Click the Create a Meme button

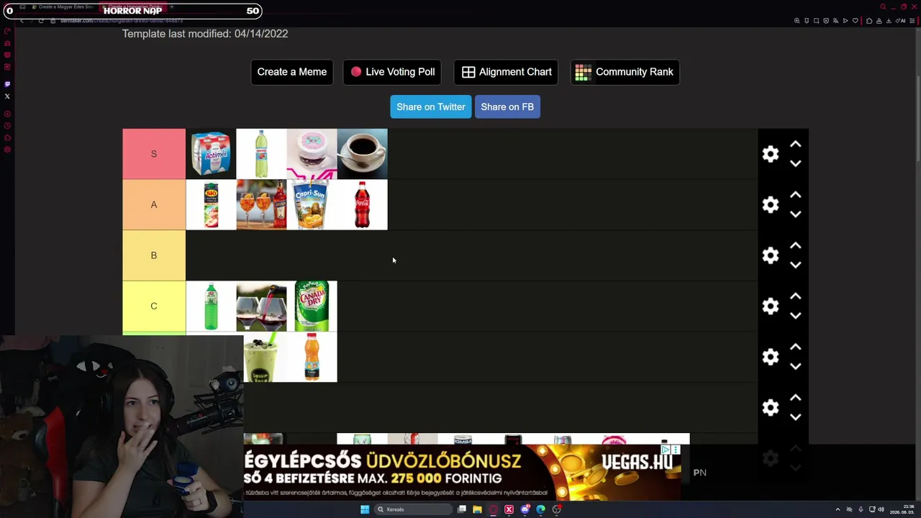click(x=292, y=72)
